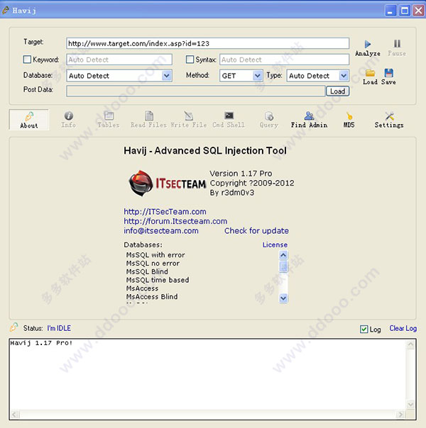This screenshot has height=428, width=426.
Task: Click the Load folder icon
Action: pyautogui.click(x=370, y=73)
